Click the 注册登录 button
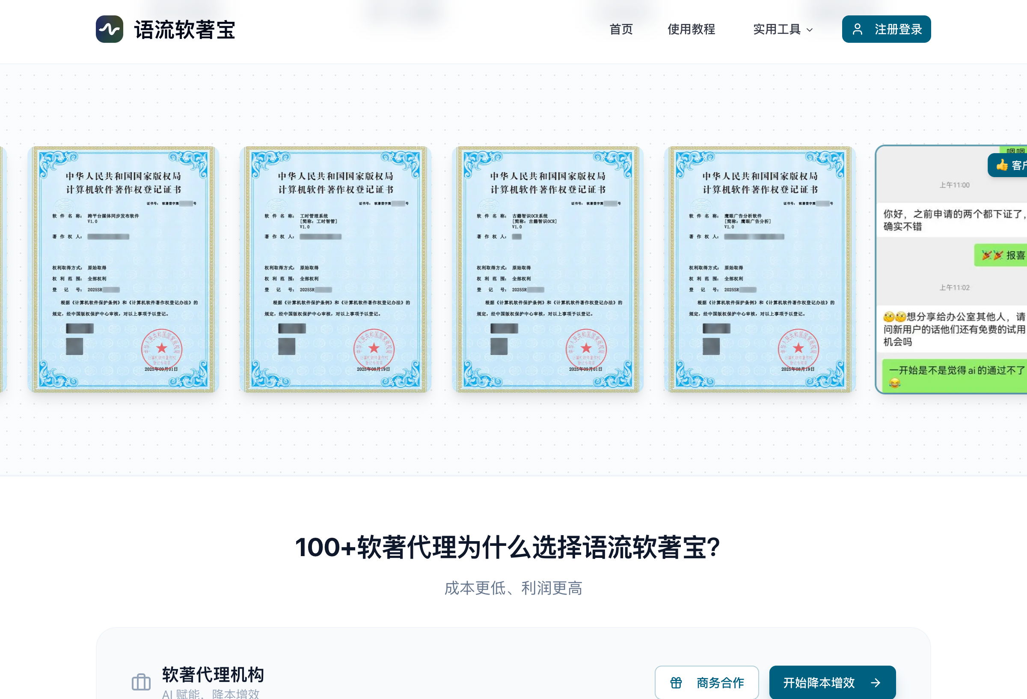This screenshot has height=699, width=1027. (x=886, y=29)
